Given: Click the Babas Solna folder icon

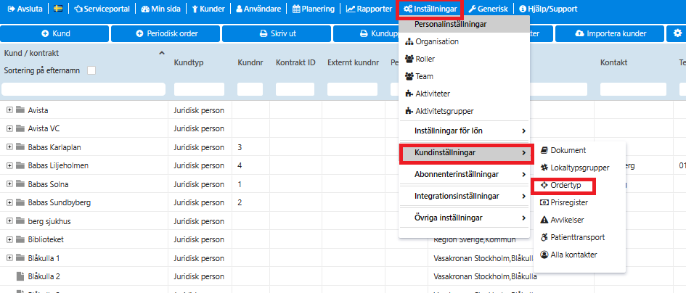Looking at the screenshot, I should tap(20, 184).
